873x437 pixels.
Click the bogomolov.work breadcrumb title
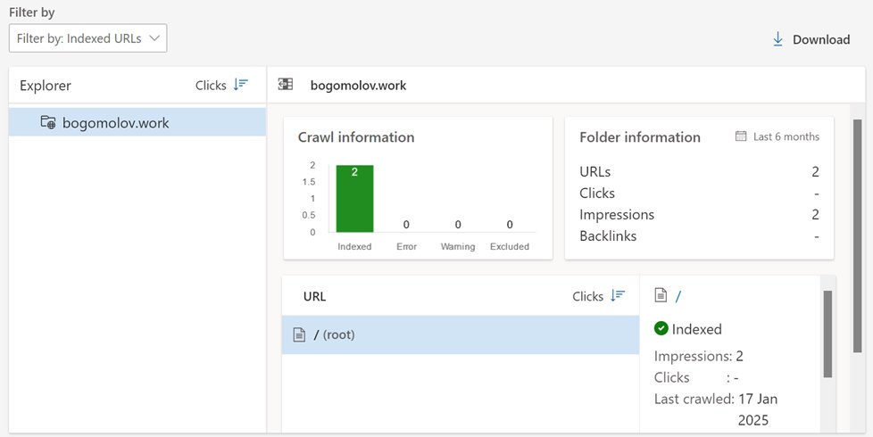click(x=358, y=86)
